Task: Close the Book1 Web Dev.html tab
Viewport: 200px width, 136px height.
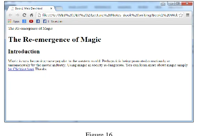Action: (51, 8)
